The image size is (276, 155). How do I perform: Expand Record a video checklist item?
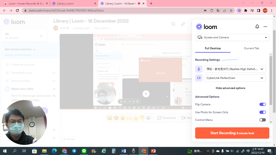tap(54, 81)
